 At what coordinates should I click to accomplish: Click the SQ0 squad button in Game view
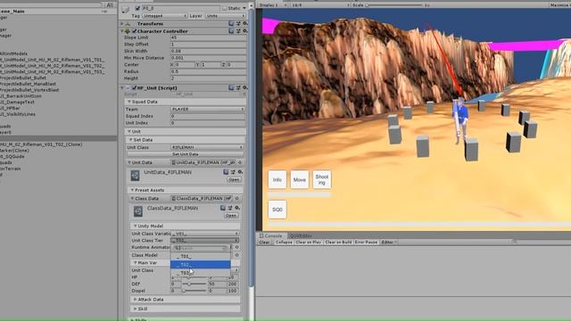(277, 210)
